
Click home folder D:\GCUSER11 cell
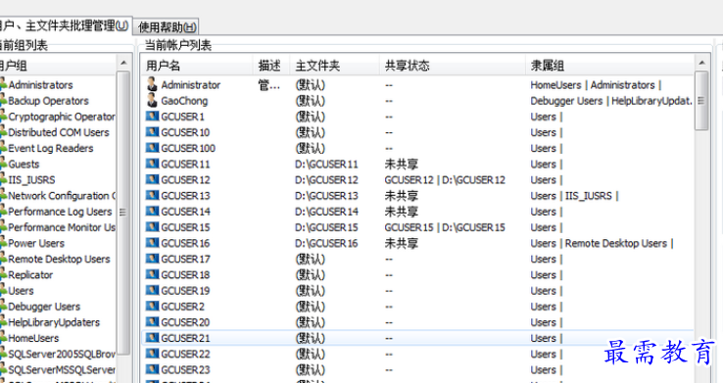(x=326, y=165)
